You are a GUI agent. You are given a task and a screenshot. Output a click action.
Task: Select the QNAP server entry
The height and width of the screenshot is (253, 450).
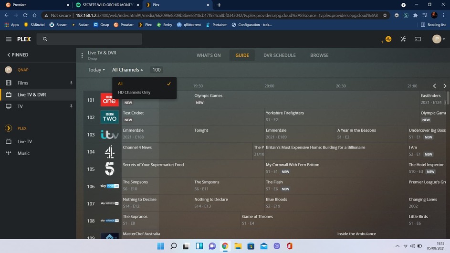[23, 70]
